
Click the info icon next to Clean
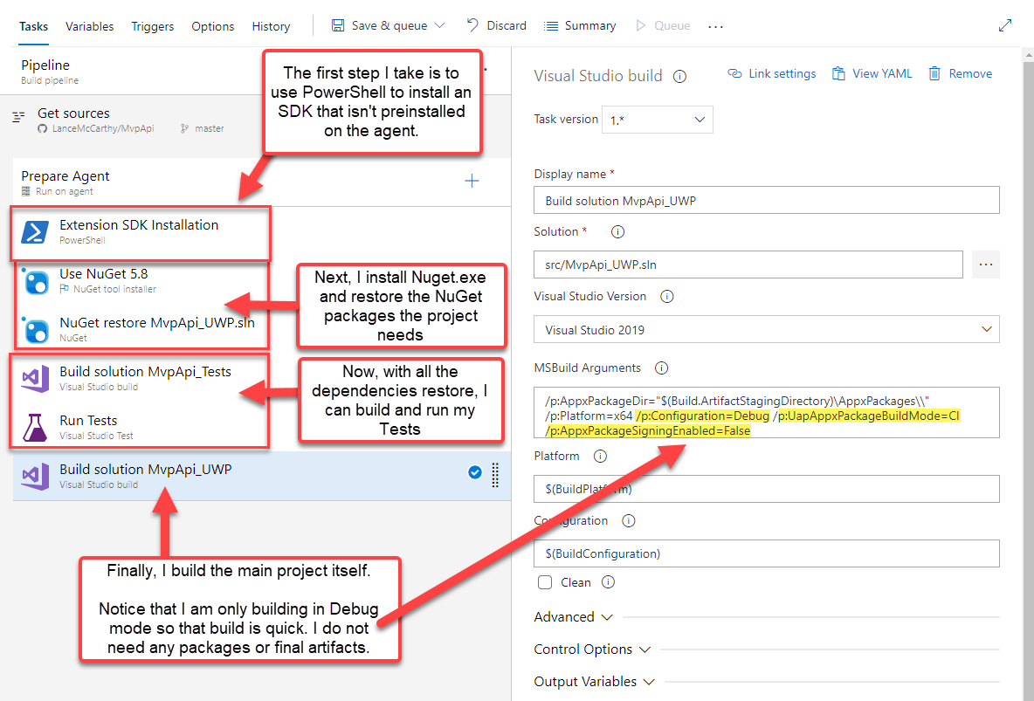click(609, 582)
